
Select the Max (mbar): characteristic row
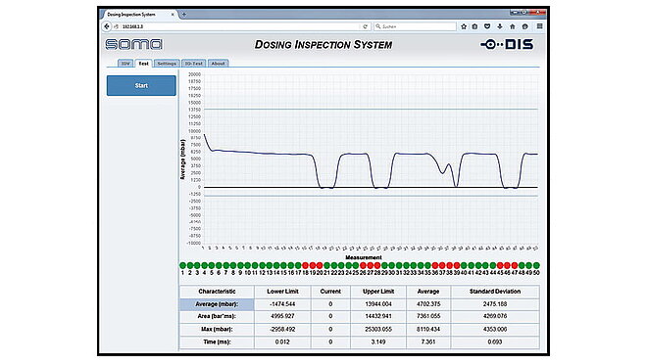(217, 330)
